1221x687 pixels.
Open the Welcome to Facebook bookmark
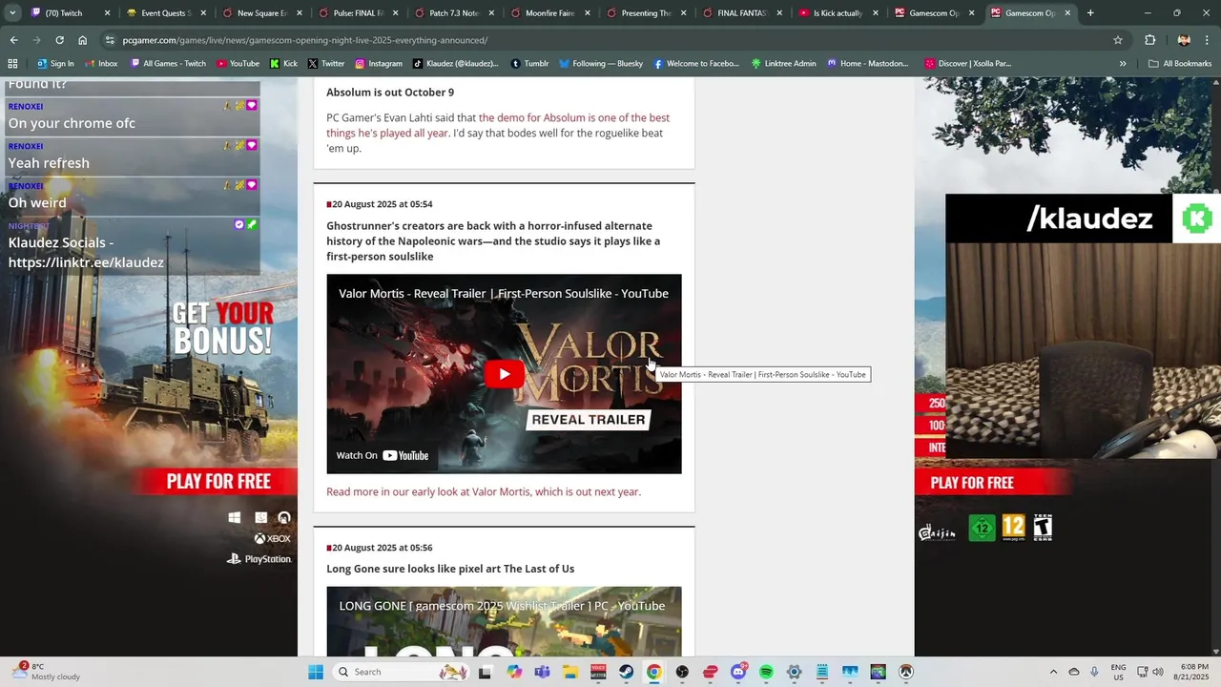coord(696,64)
